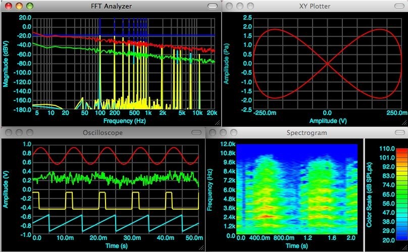Click the '110.0' color scale value
408x252 pixels.
pos(387,149)
